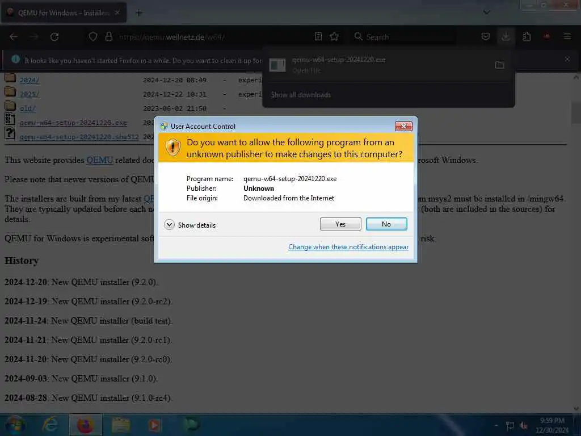Go forward in Firefox
The height and width of the screenshot is (436, 581).
point(34,37)
